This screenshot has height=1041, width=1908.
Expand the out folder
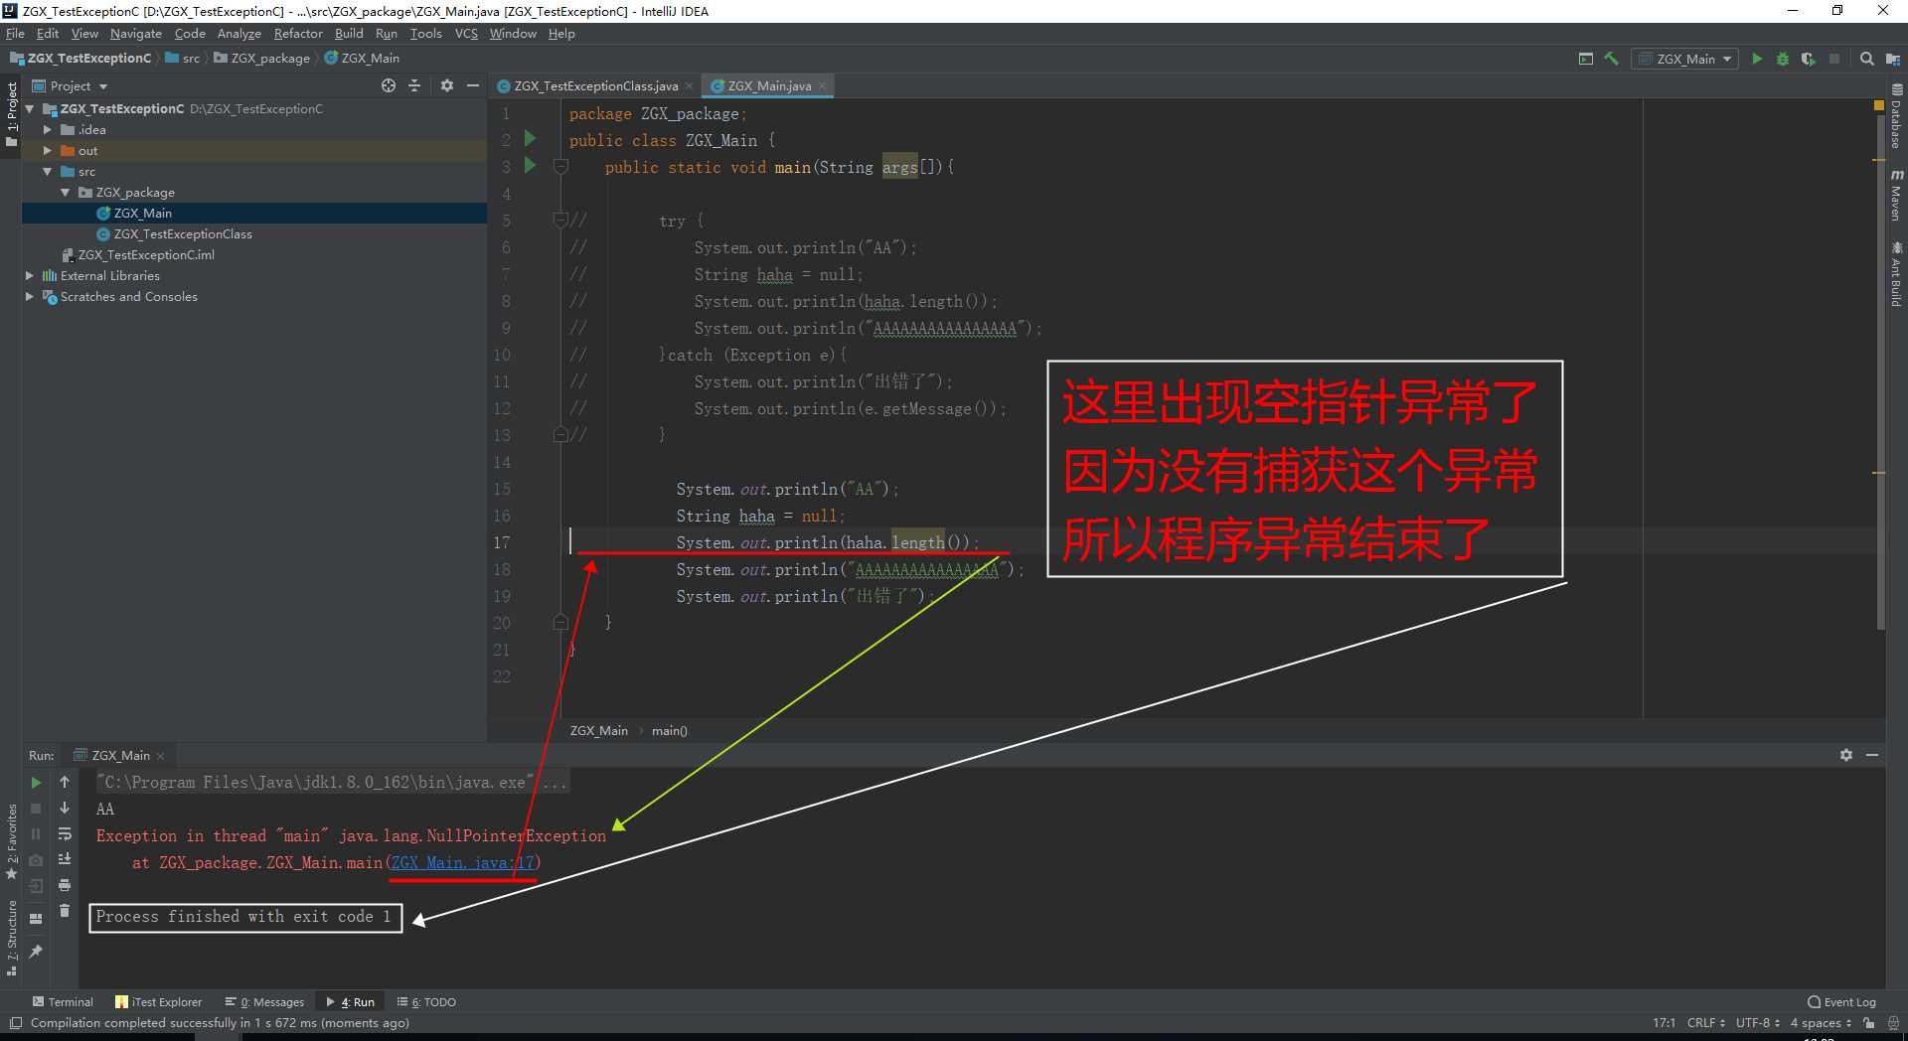[x=47, y=151]
